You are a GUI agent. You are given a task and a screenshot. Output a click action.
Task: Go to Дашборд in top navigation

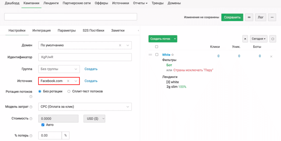[12, 3]
